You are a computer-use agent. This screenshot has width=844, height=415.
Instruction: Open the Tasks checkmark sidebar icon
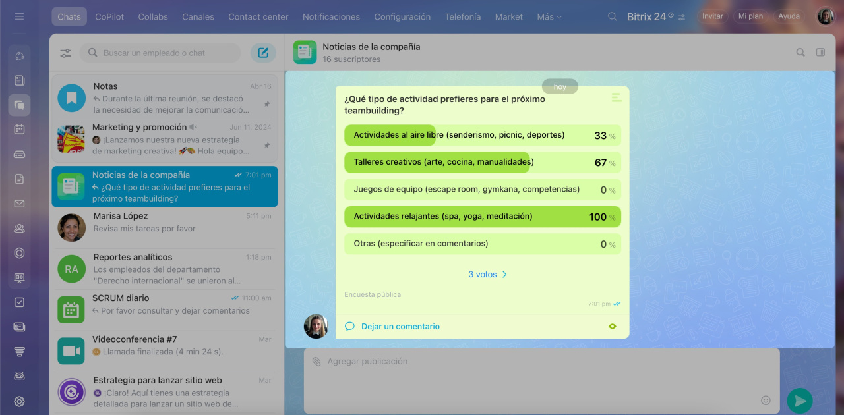coord(19,302)
